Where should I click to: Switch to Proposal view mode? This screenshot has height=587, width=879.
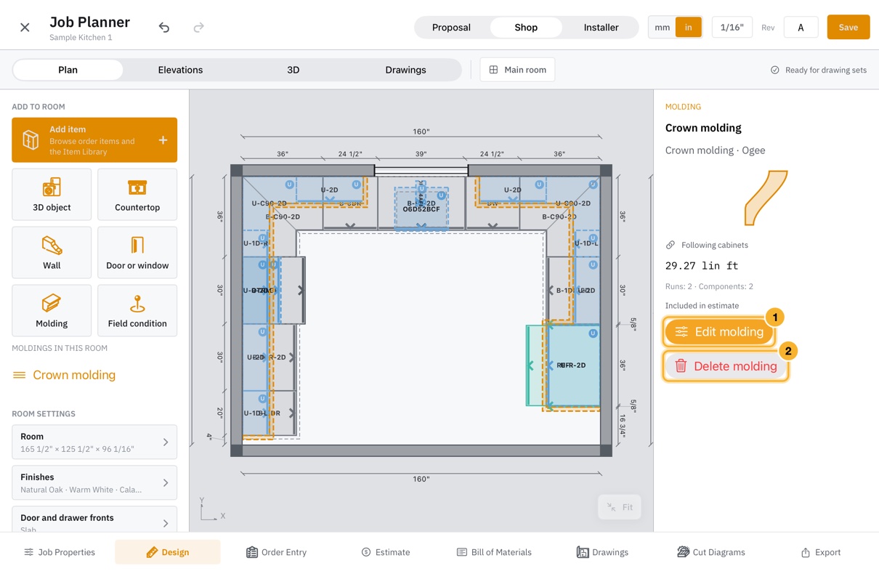tap(451, 28)
